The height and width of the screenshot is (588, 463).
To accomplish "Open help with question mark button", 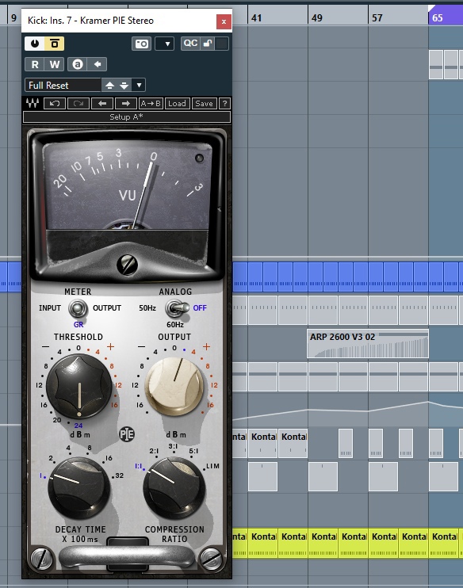I will pyautogui.click(x=224, y=103).
